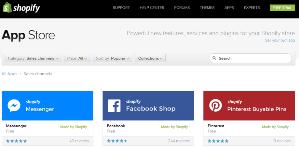Click 'Free' price under Facebook
Screen dimensions: 299x148
click(x=111, y=131)
